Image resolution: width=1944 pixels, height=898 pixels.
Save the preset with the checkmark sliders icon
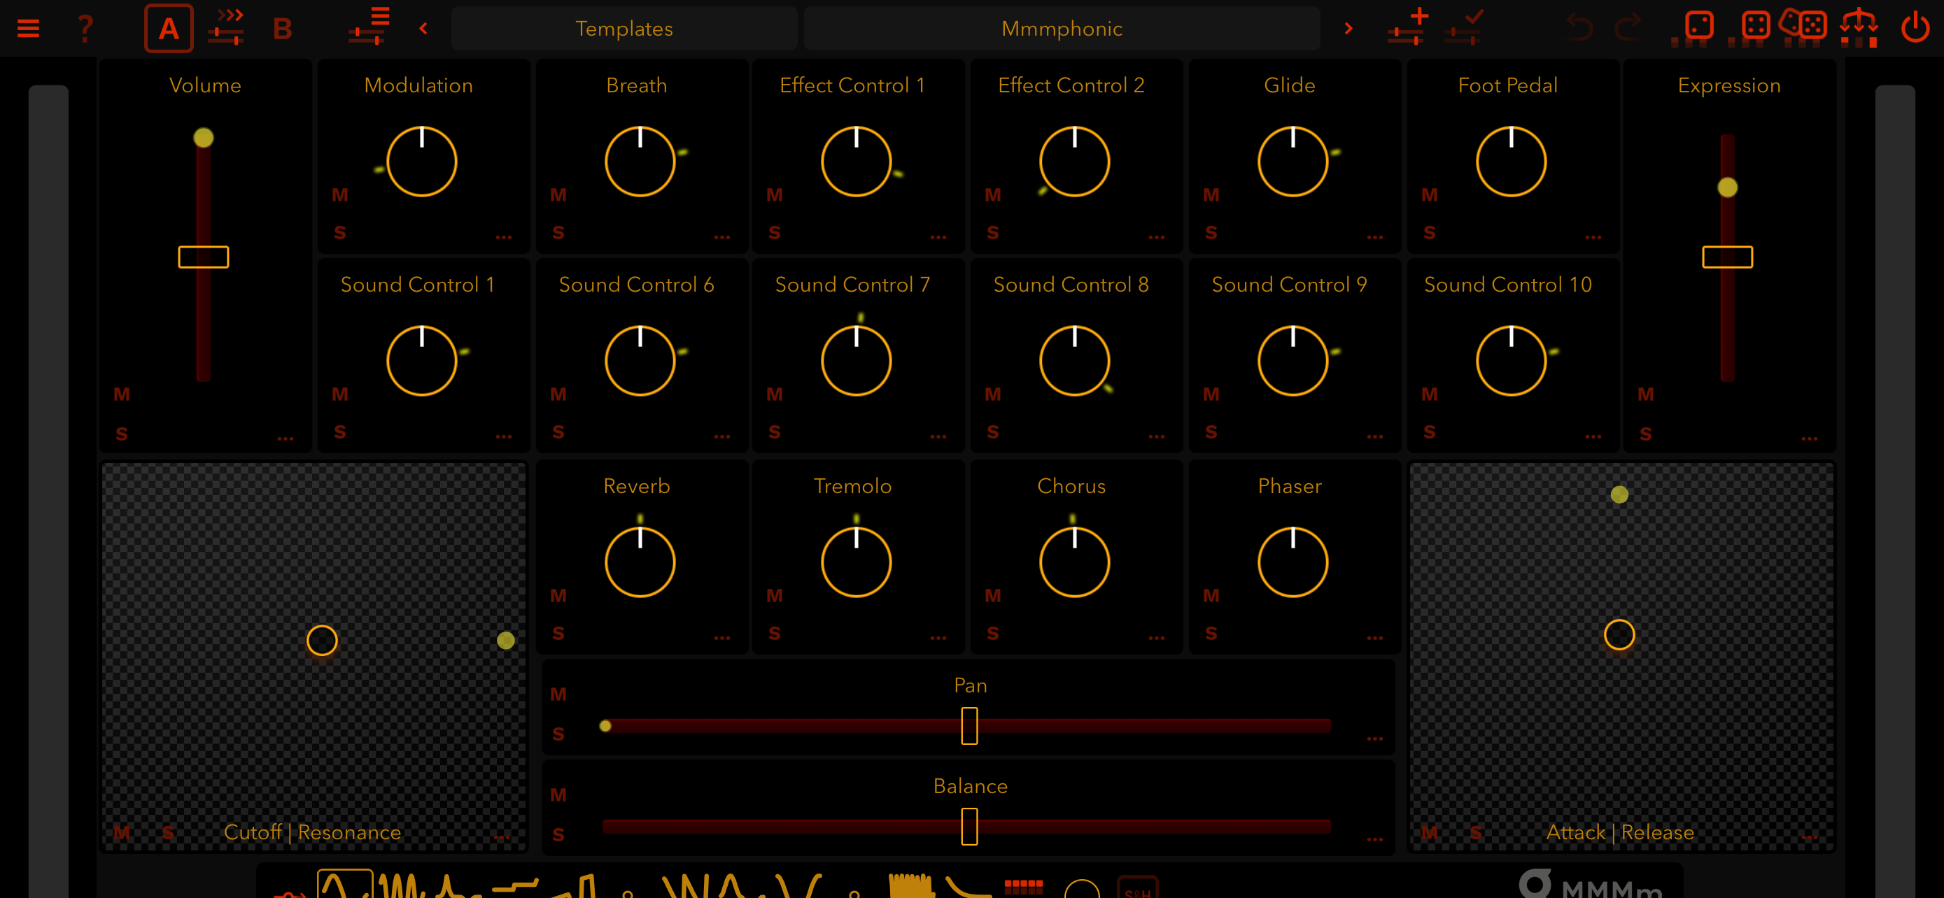click(1464, 27)
